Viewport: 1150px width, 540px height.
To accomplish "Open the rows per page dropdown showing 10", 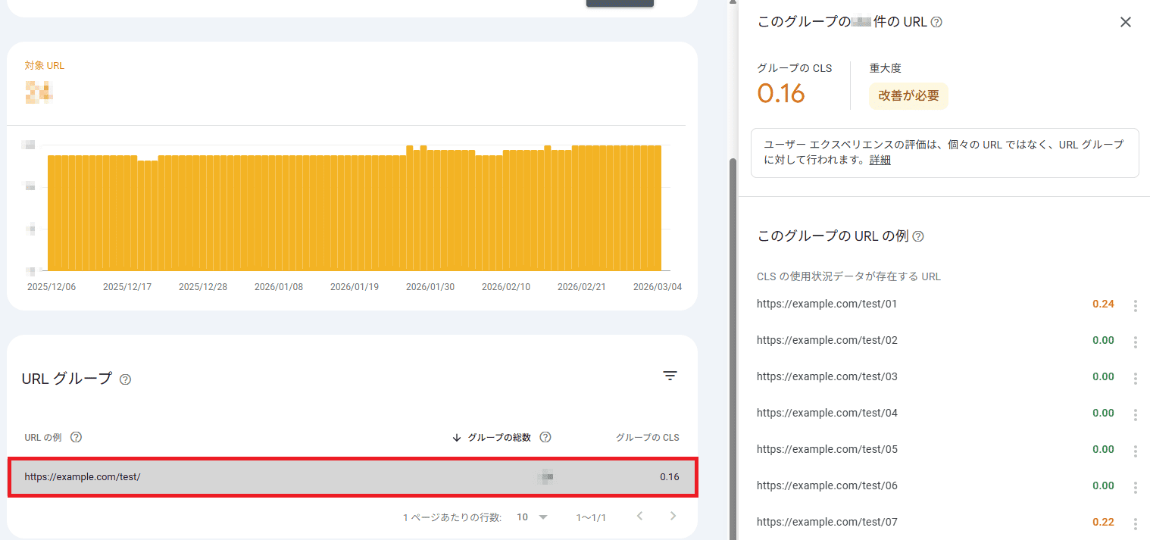I will pos(530,516).
